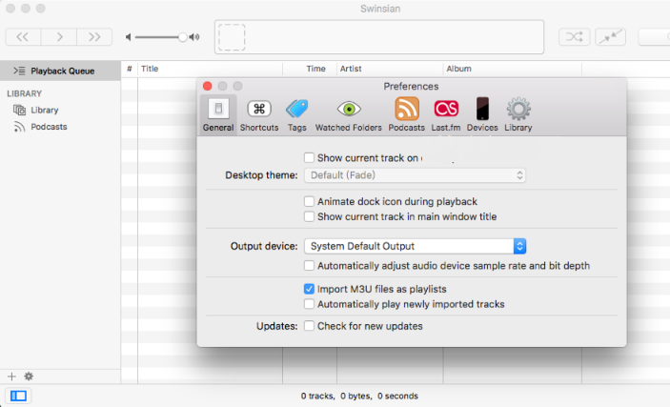Skip to the next track

click(94, 37)
